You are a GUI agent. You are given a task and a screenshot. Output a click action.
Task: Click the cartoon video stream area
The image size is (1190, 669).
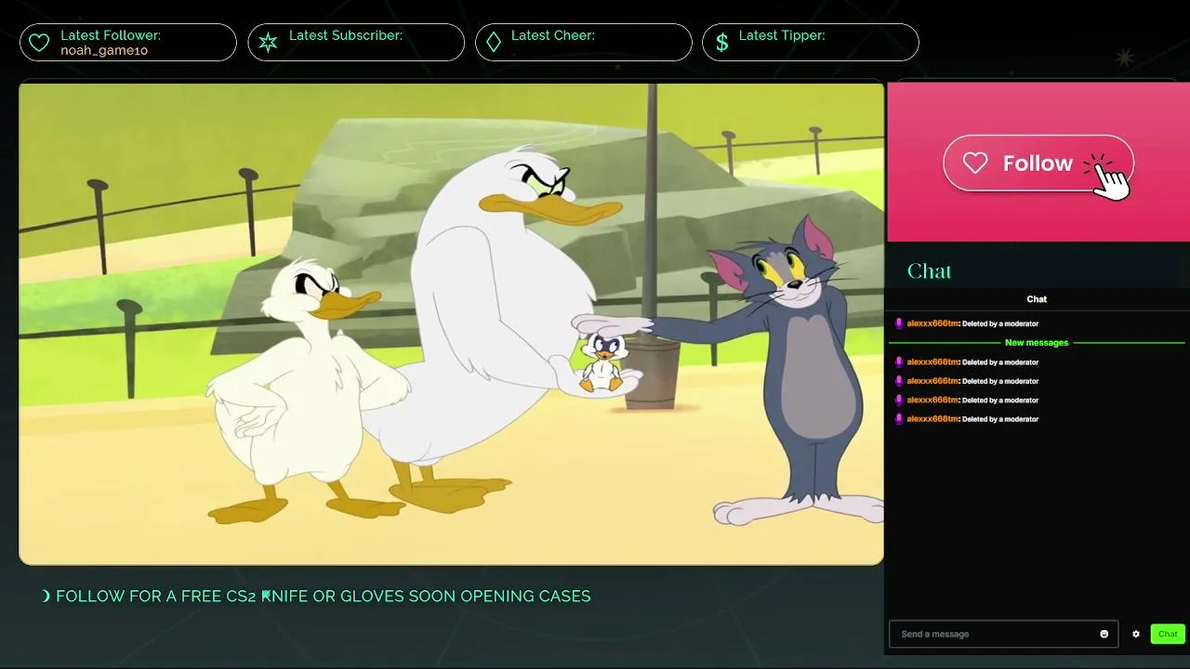click(451, 323)
